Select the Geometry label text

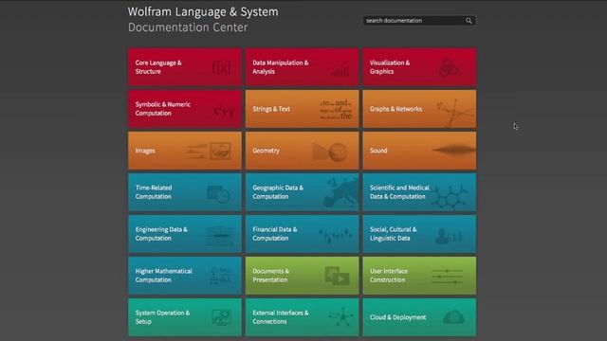(x=266, y=151)
